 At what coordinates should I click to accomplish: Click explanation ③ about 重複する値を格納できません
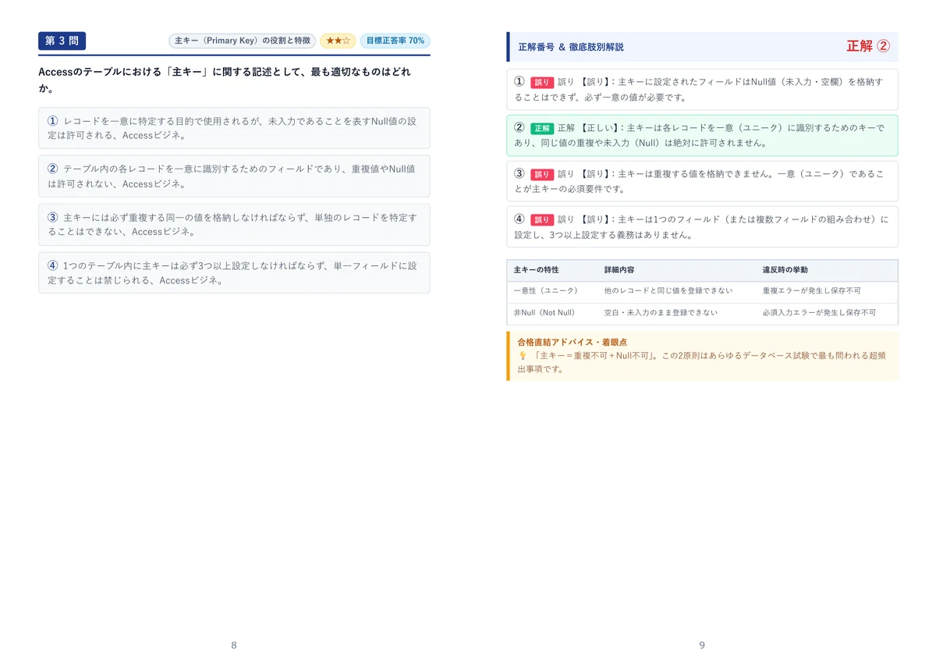[x=702, y=181]
